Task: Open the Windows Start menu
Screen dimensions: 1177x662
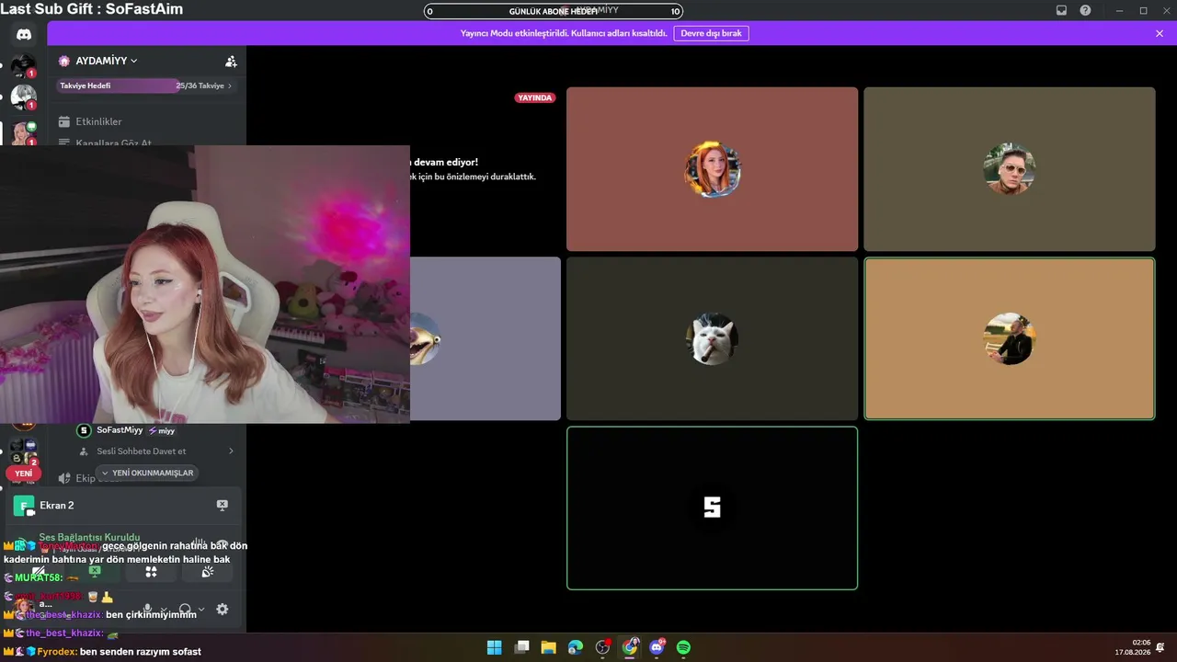Action: click(x=494, y=647)
